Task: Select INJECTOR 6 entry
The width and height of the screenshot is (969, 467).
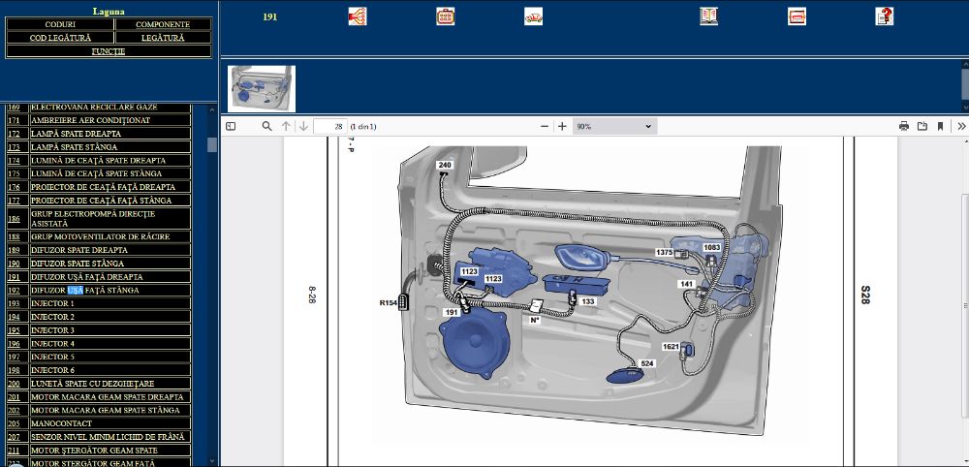Action: tap(110, 370)
